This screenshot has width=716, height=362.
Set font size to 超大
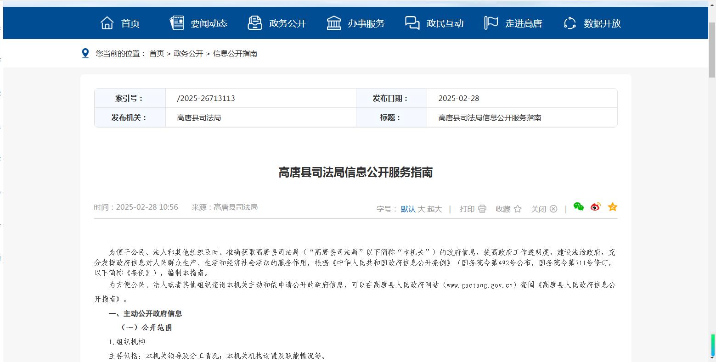pos(434,209)
